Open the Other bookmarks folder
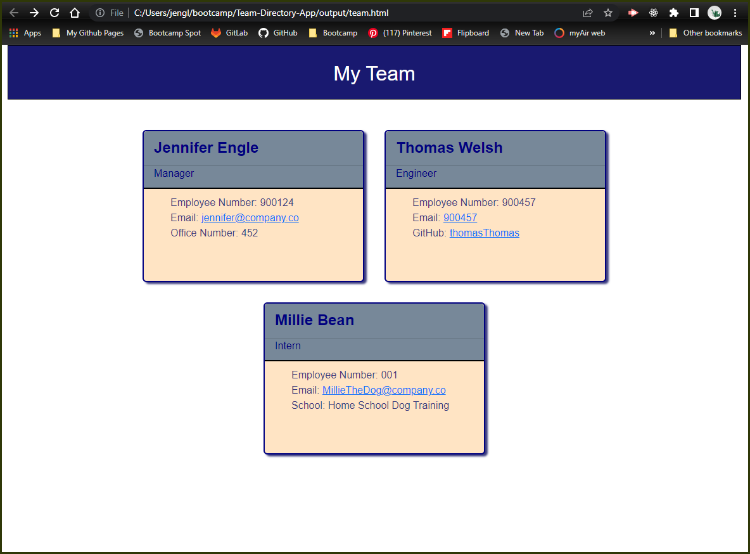 point(706,32)
